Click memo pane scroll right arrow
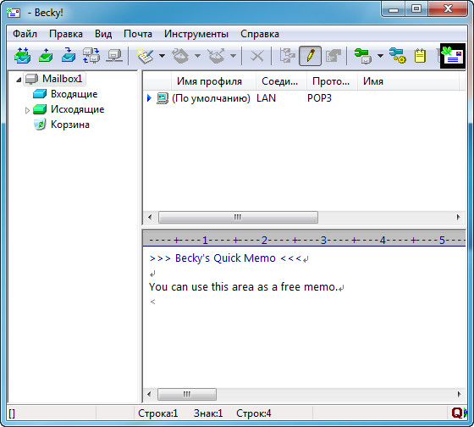The image size is (474, 427). coord(459,394)
